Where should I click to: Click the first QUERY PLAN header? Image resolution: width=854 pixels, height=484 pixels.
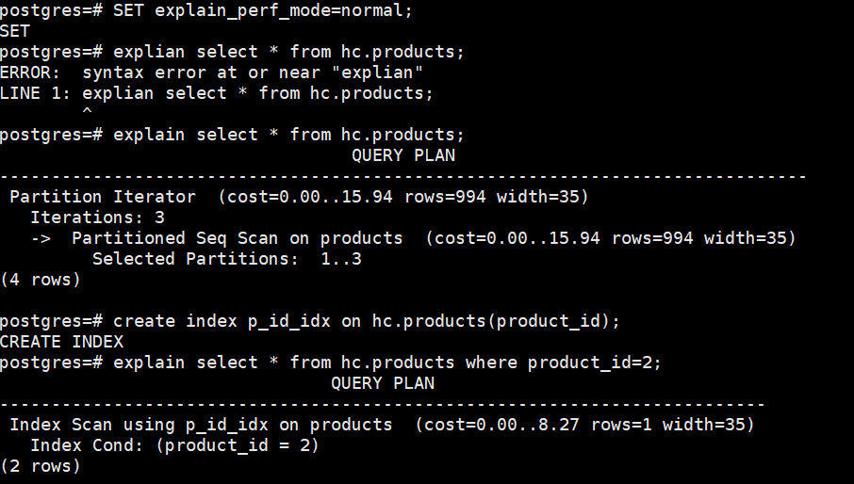pyautogui.click(x=403, y=155)
